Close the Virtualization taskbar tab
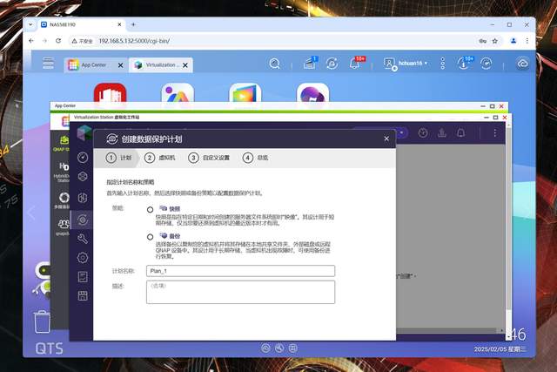This screenshot has width=557, height=372. (185, 65)
